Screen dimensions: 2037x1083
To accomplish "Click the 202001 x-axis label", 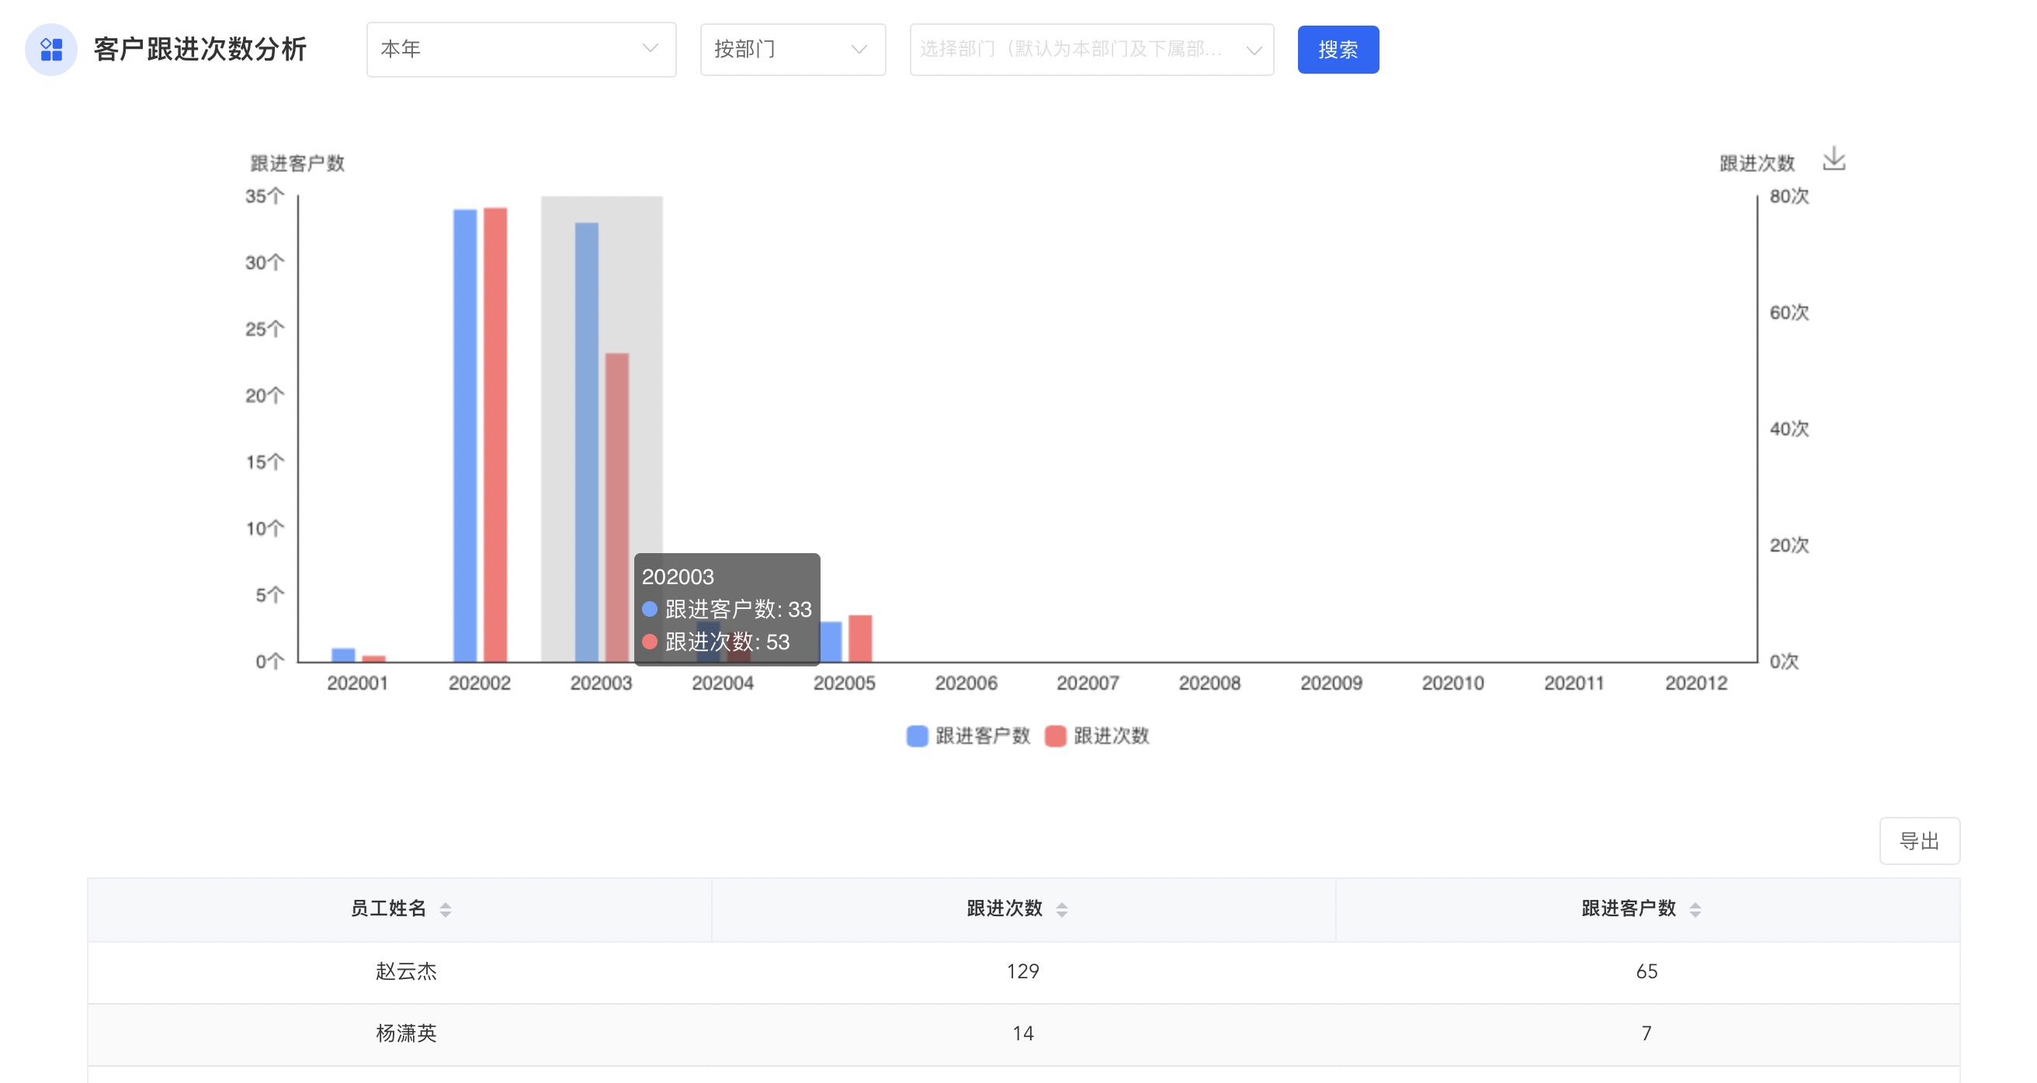I will (357, 683).
